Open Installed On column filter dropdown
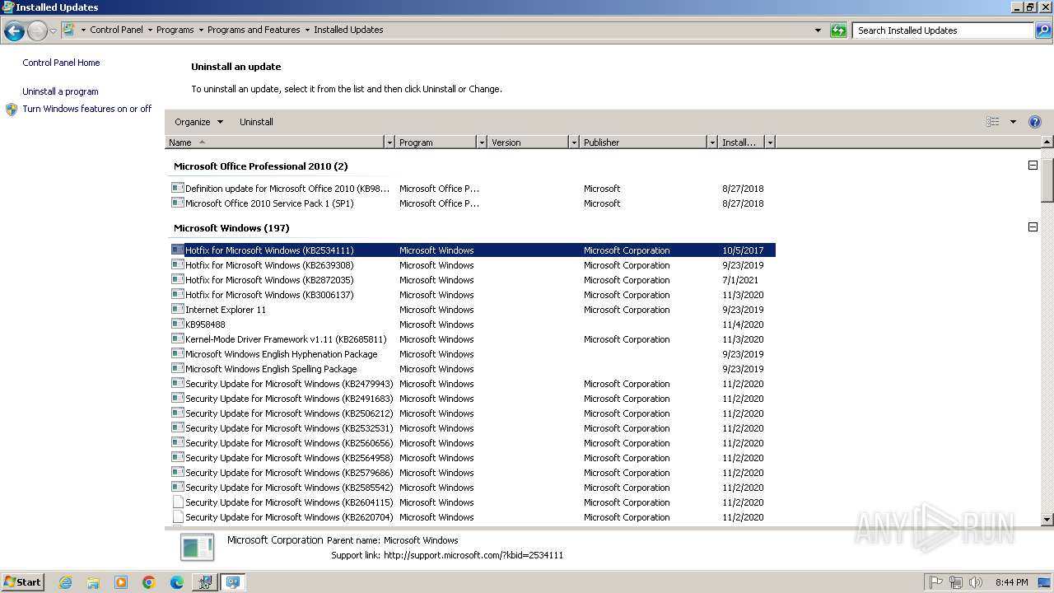 click(x=770, y=142)
